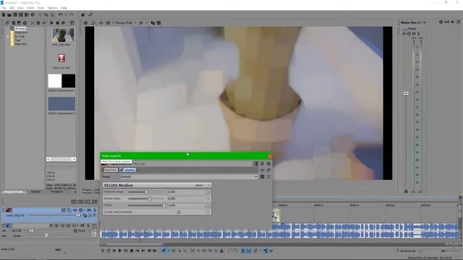Open the Help menu
Image resolution: width=463 pixels, height=260 pixels.
pyautogui.click(x=64, y=8)
